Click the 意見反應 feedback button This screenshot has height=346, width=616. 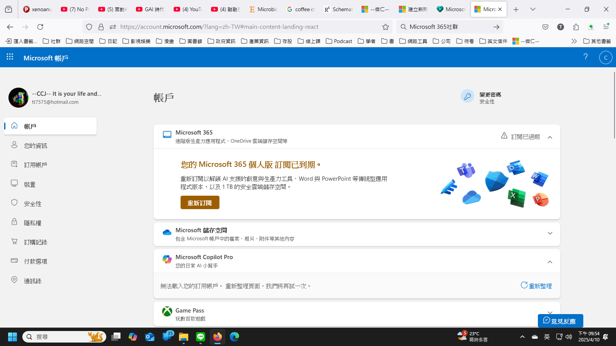point(560,321)
